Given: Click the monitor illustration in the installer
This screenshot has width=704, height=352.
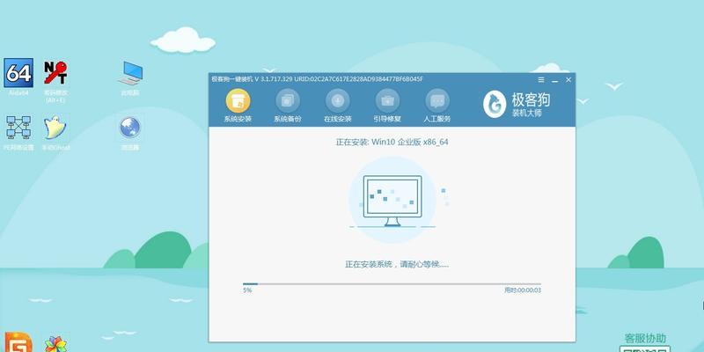Looking at the screenshot, I should tap(392, 201).
